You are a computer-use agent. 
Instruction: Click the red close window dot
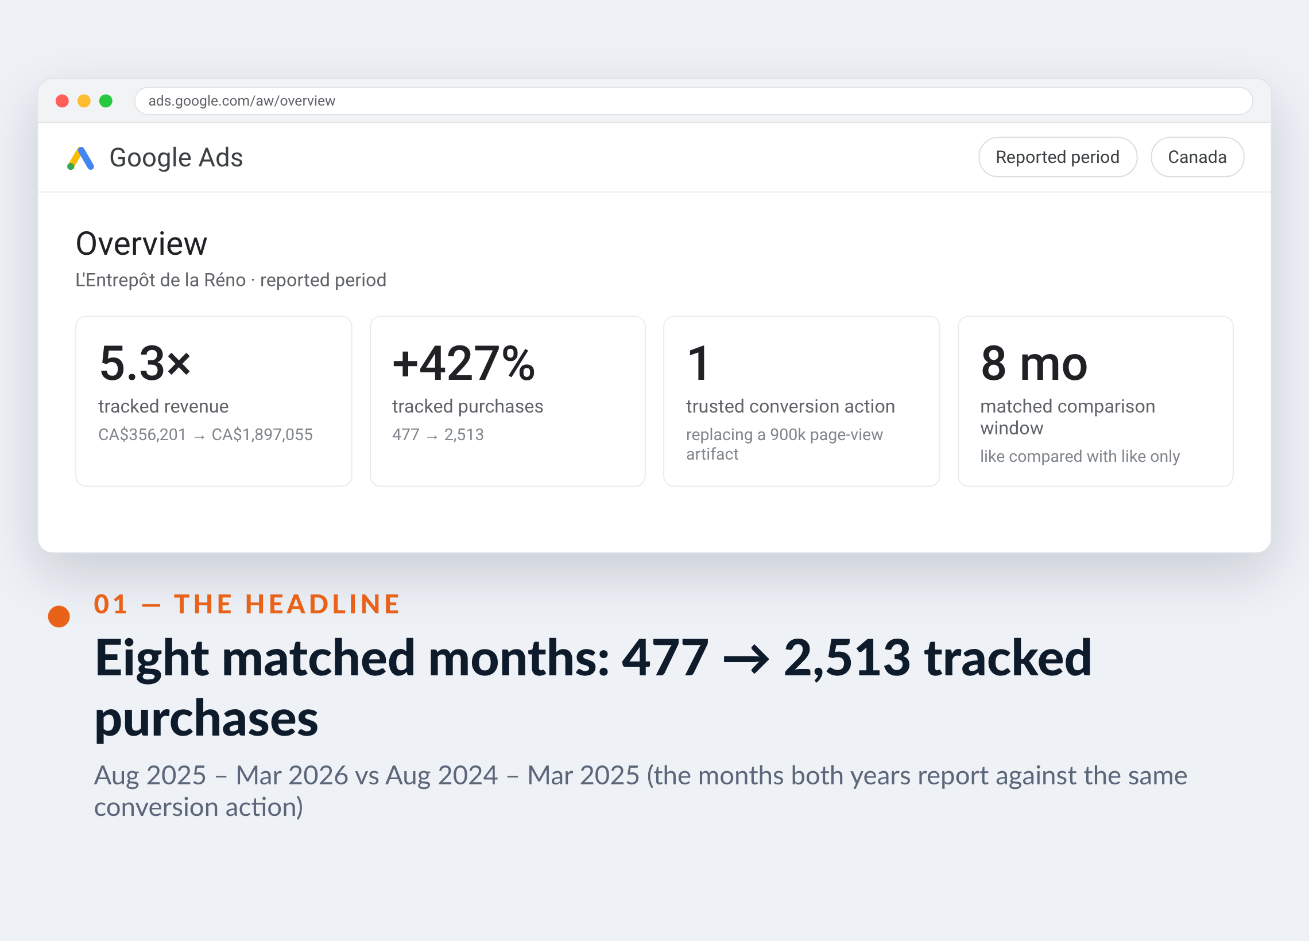pos(63,101)
